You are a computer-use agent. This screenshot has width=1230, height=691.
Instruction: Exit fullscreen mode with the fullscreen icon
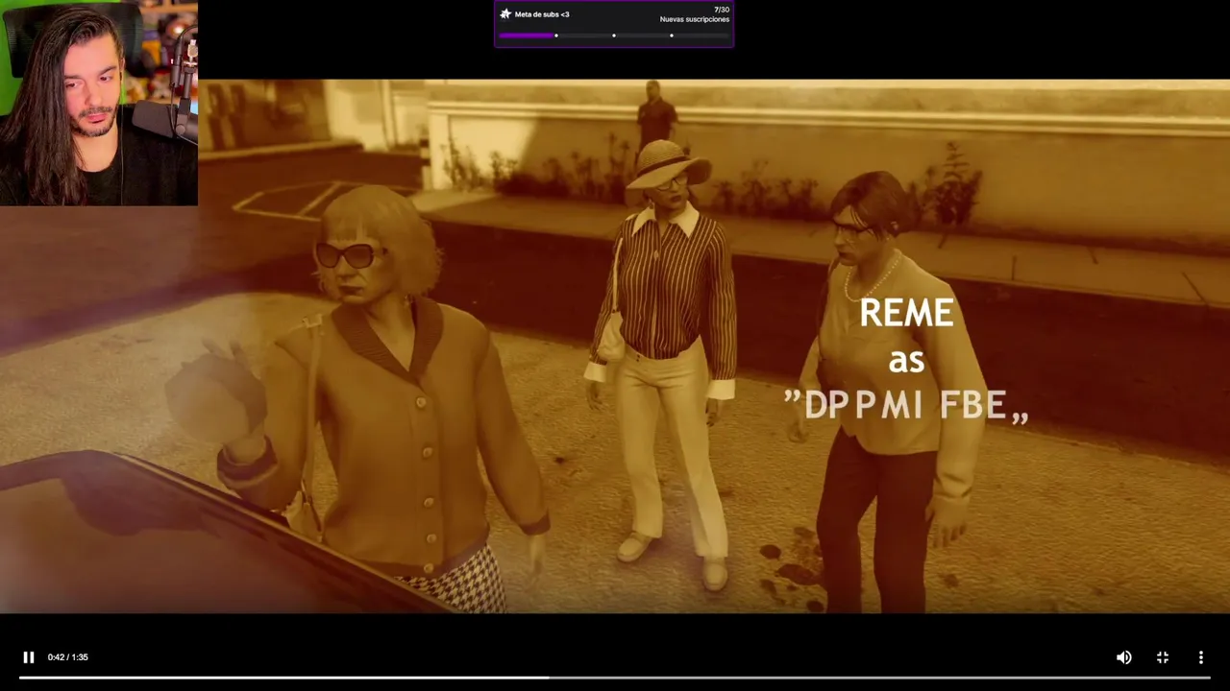point(1162,657)
